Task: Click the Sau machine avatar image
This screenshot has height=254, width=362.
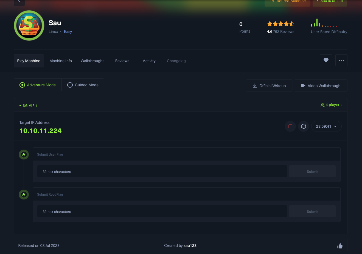Action: 29,26
